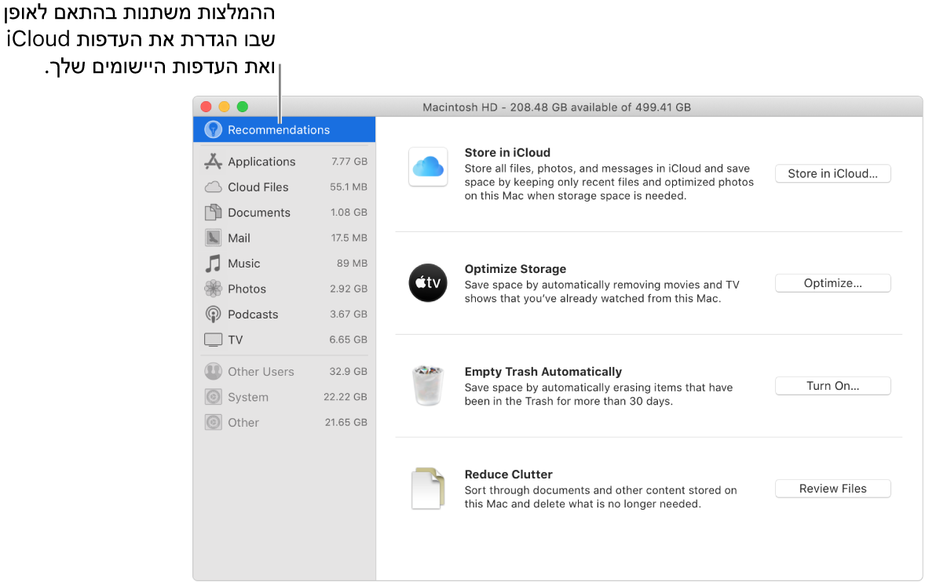925x582 pixels.
Task: Click the Music note icon
Action: (213, 264)
